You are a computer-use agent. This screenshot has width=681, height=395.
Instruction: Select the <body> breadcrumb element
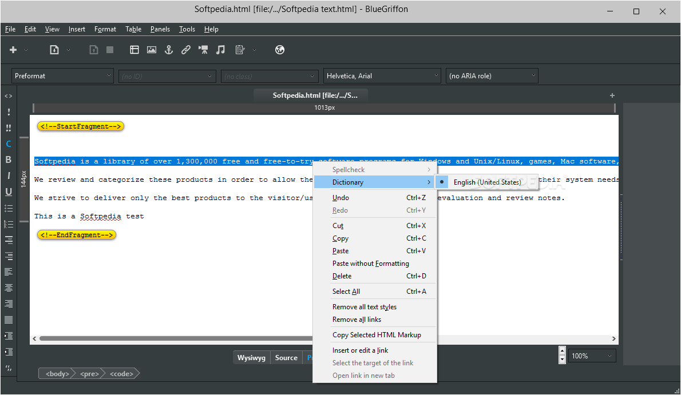tap(57, 374)
